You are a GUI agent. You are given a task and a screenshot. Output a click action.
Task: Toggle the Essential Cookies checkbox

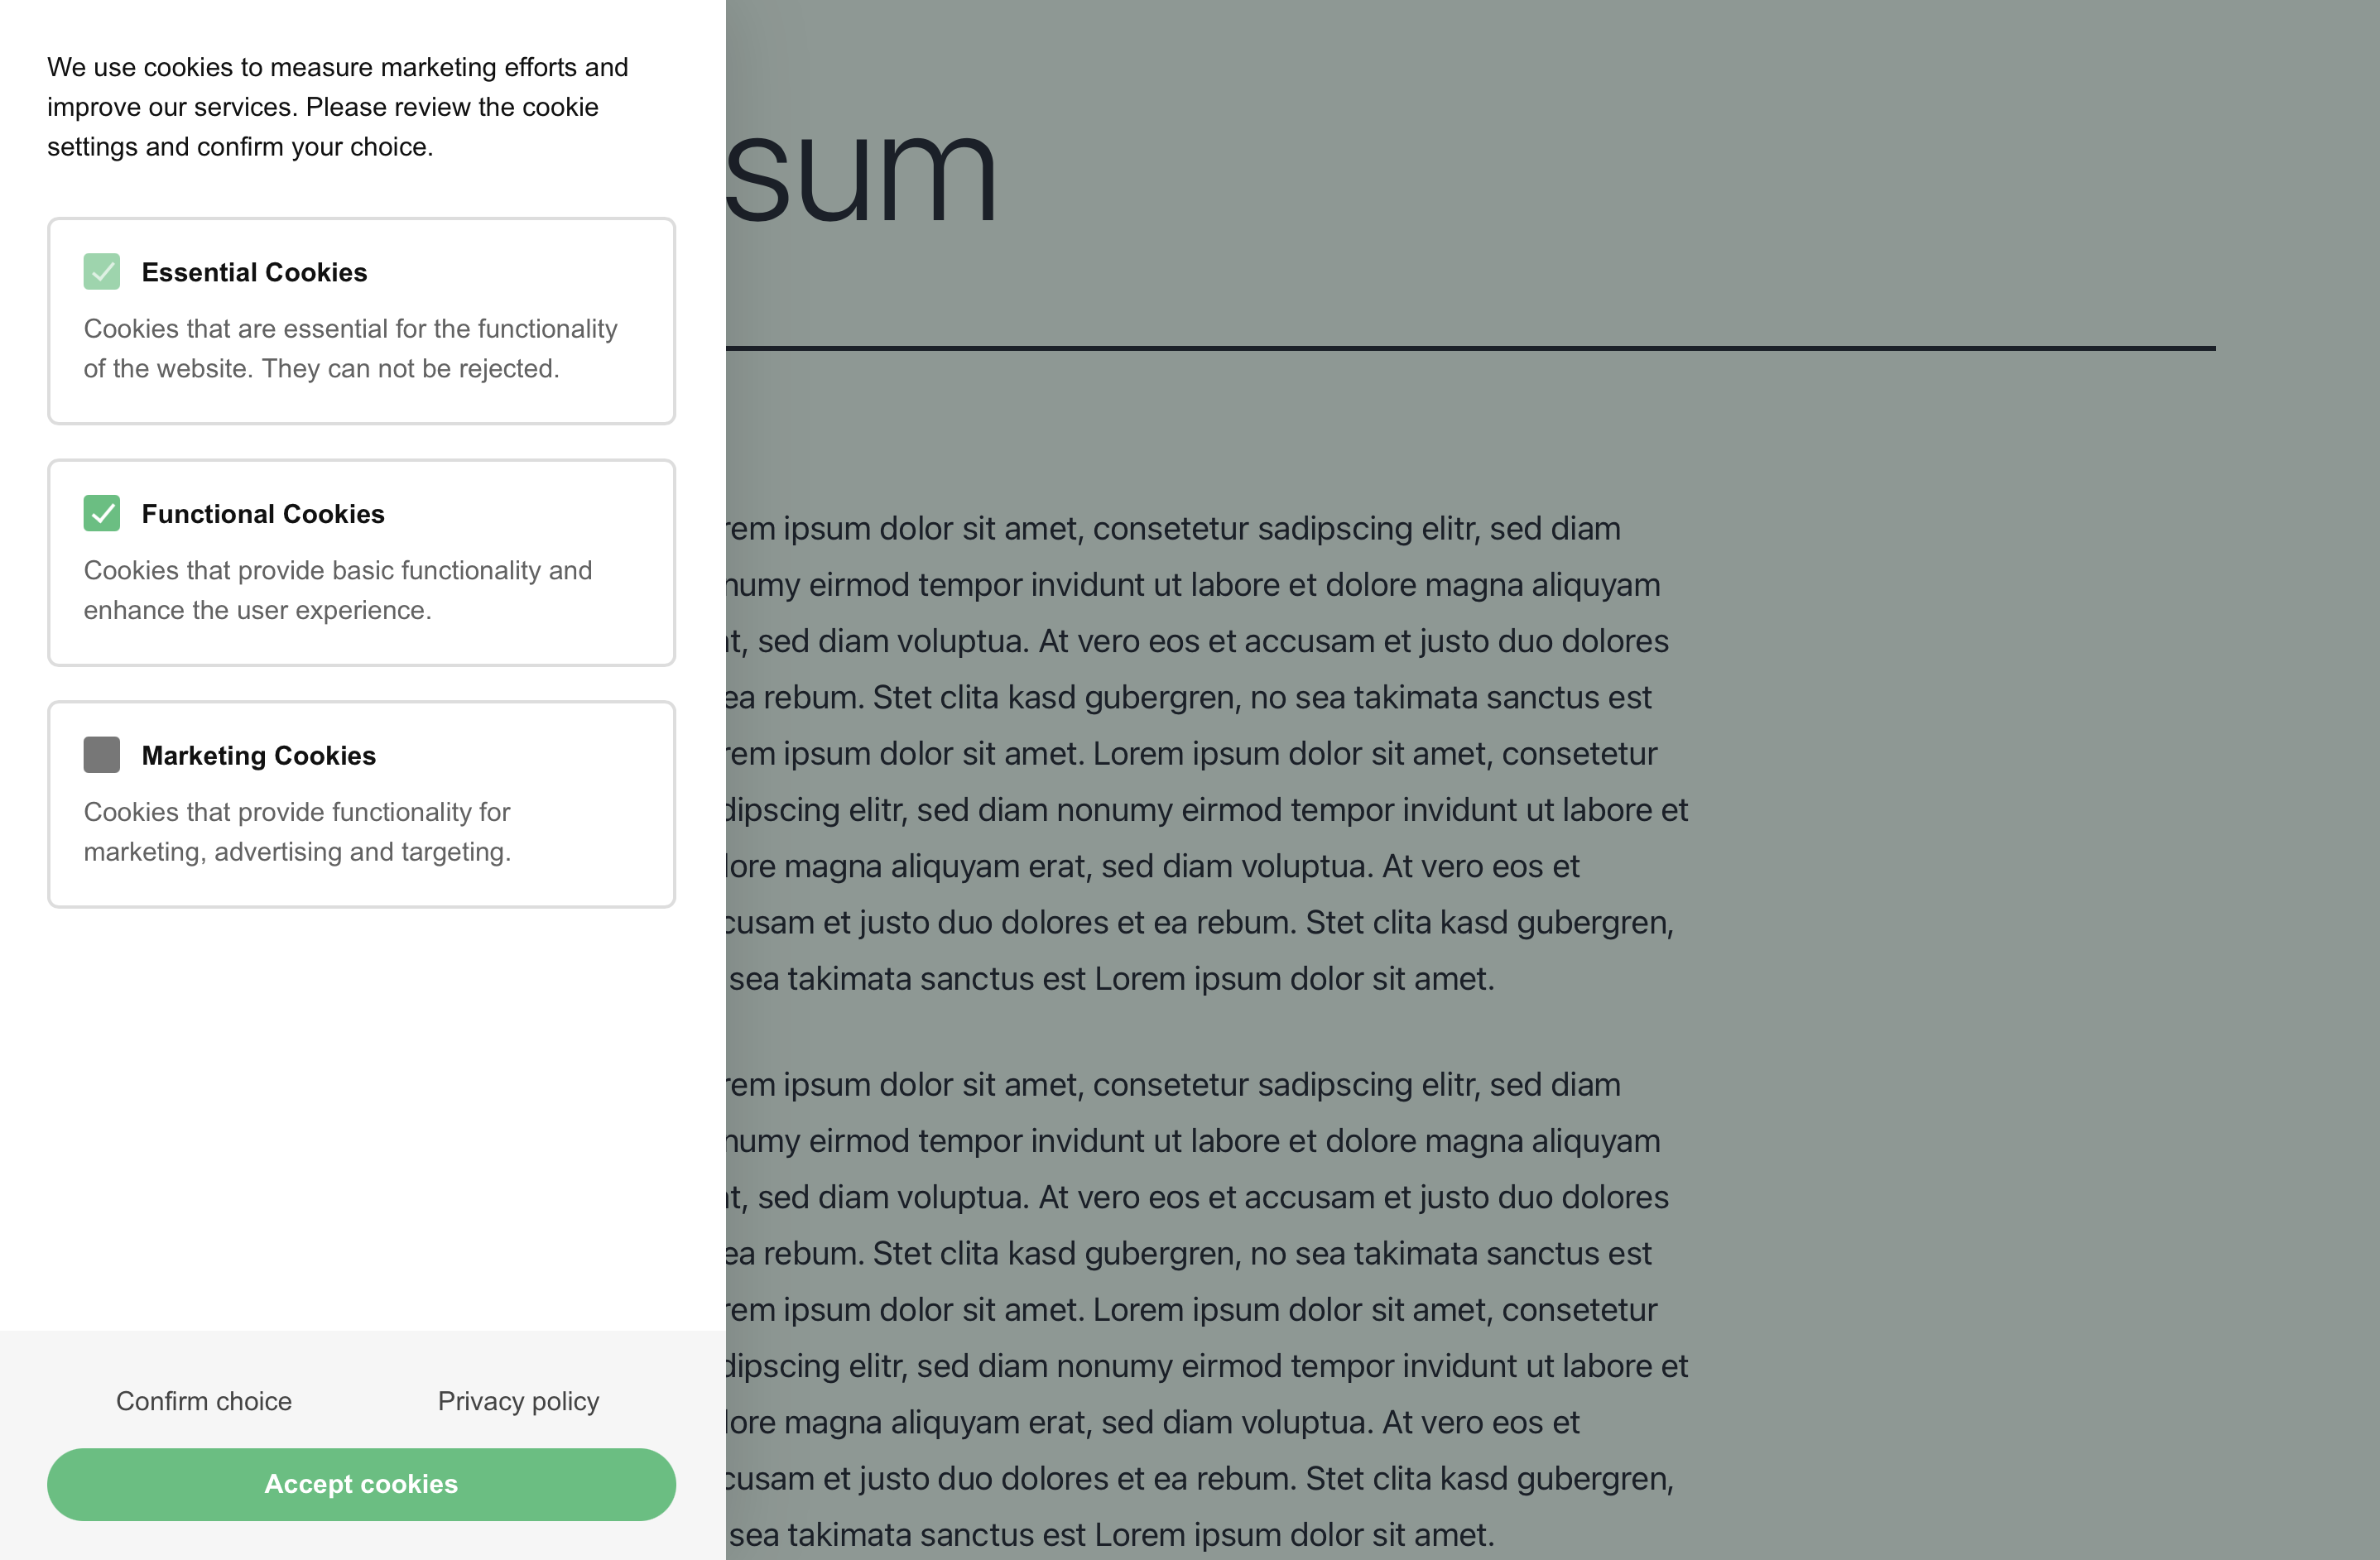point(101,271)
